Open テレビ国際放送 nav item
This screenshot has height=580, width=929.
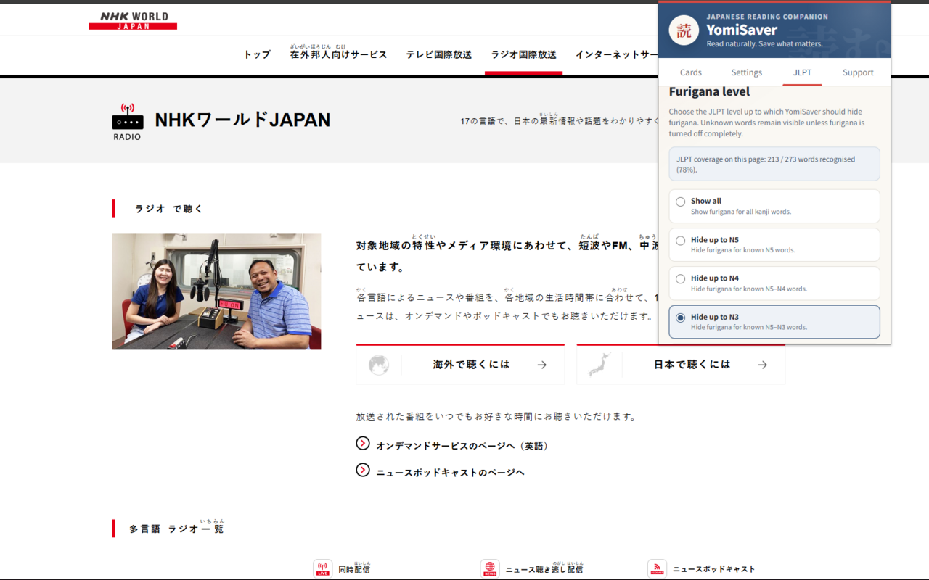(x=439, y=54)
